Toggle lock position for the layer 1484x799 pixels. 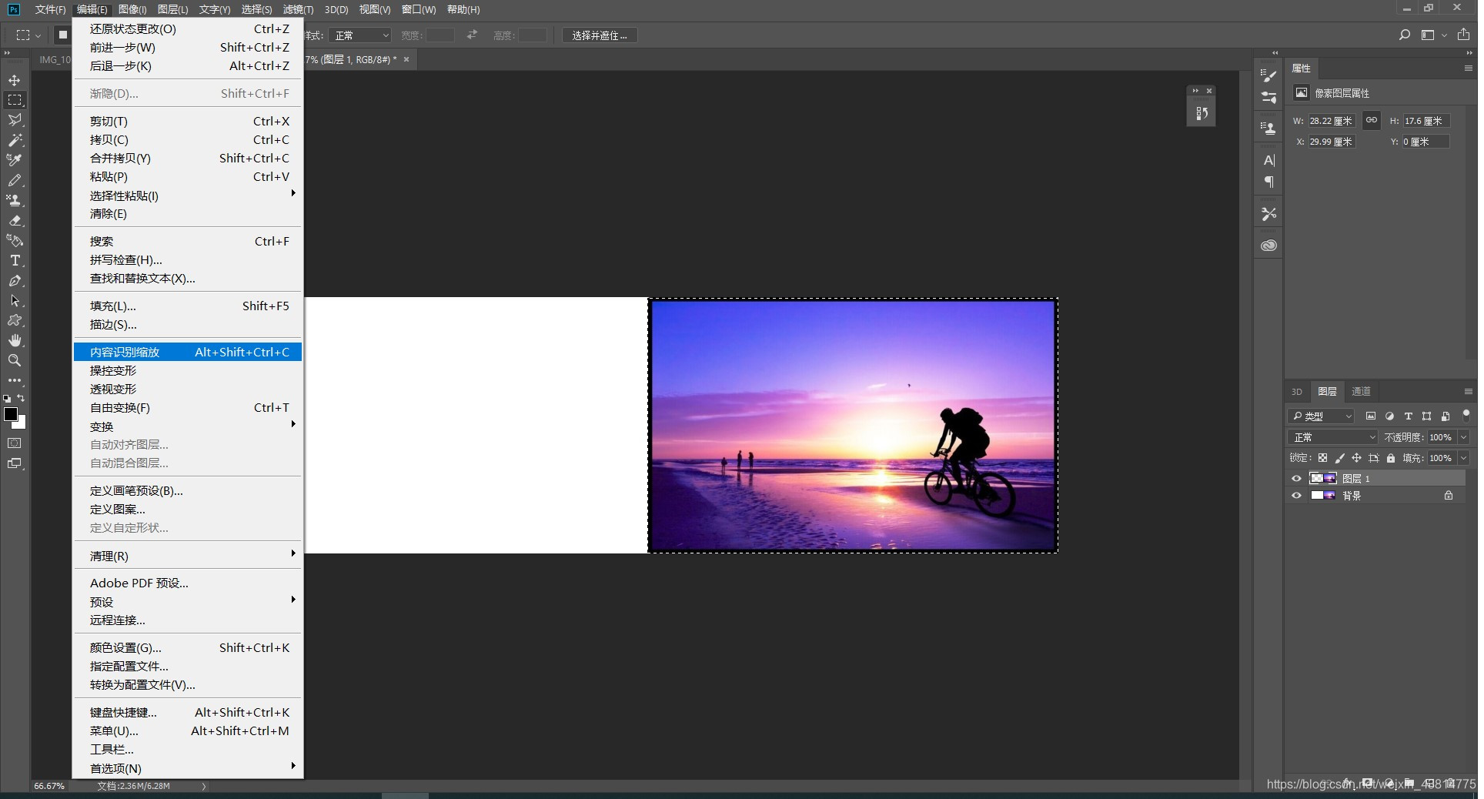coord(1357,458)
